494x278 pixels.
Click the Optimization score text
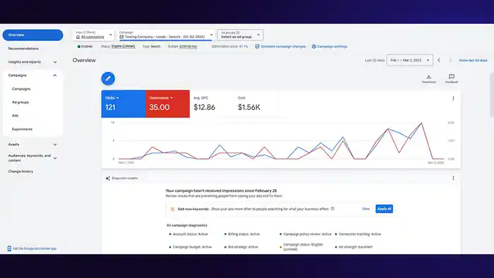[229, 47]
